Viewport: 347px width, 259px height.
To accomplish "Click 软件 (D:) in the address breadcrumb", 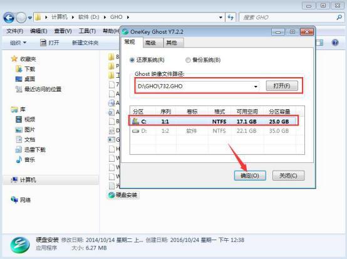I will tap(88, 17).
